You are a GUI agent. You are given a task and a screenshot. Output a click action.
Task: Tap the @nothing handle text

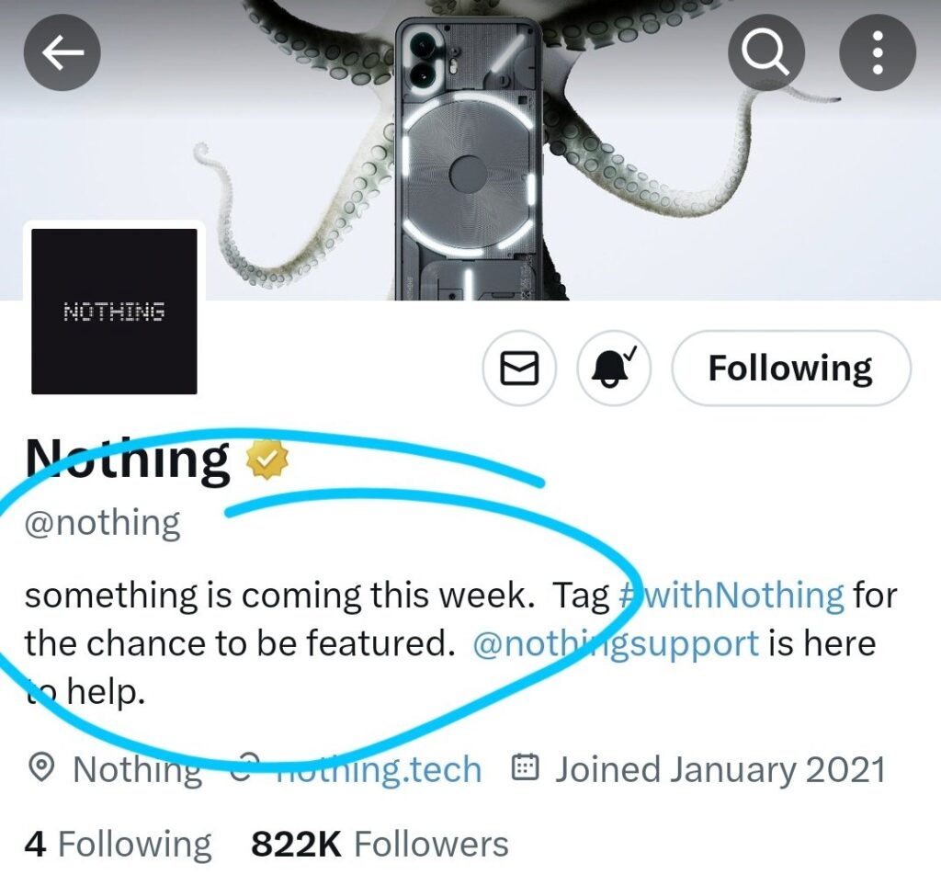[x=103, y=523]
